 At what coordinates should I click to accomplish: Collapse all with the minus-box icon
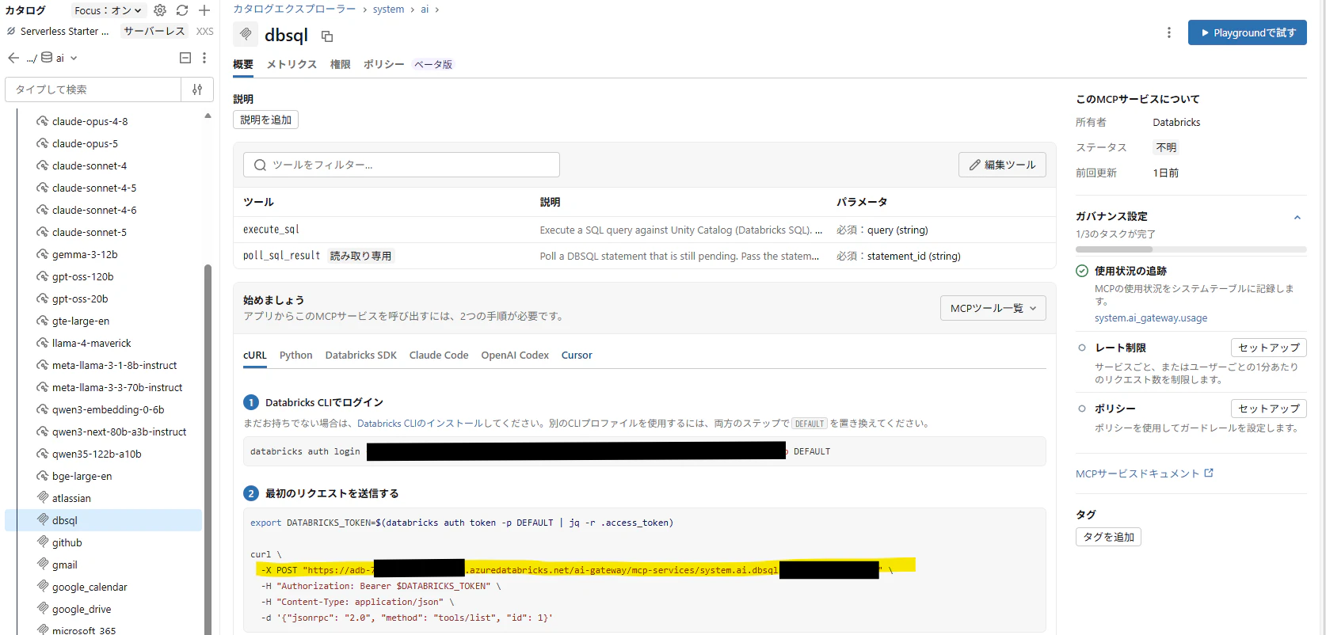(185, 58)
